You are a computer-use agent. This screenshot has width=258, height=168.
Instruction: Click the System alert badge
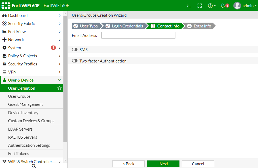(x=53, y=48)
